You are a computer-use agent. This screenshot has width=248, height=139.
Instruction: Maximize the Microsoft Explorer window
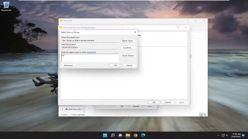196,20
